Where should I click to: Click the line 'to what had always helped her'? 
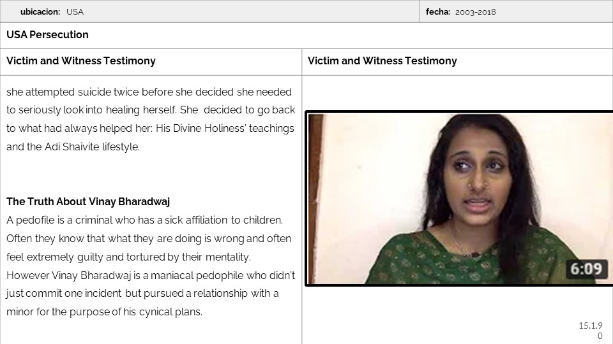150,128
